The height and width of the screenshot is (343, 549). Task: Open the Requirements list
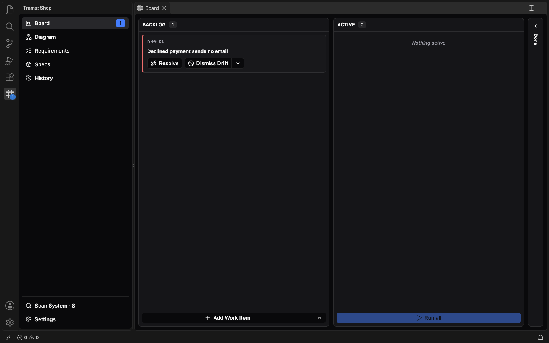pos(75,51)
